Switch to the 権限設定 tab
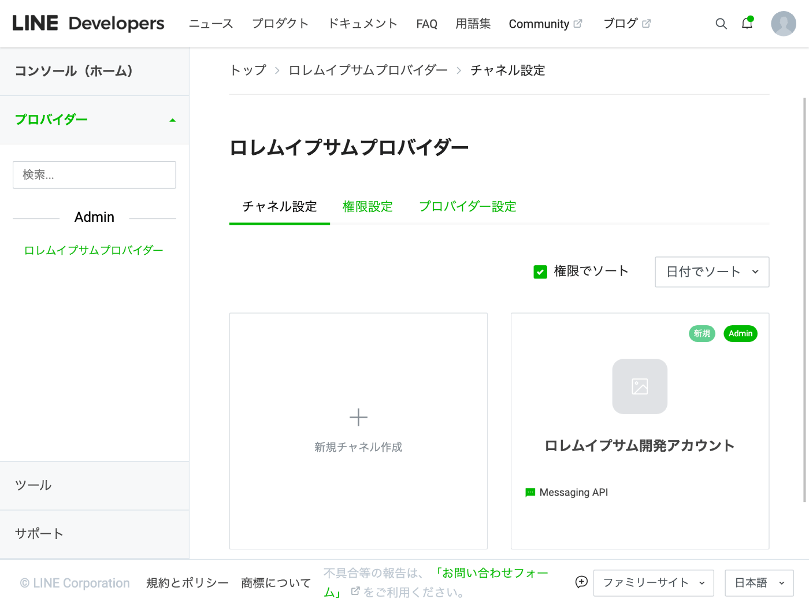Image resolution: width=809 pixels, height=606 pixels. coord(368,207)
